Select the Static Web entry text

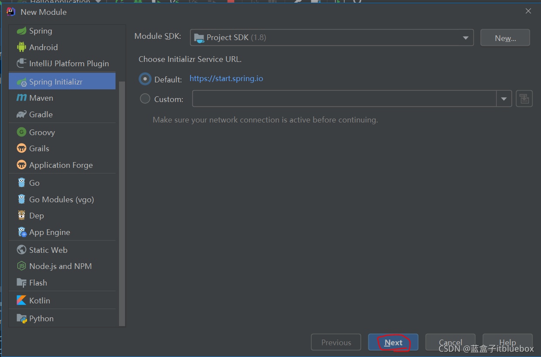coord(48,250)
